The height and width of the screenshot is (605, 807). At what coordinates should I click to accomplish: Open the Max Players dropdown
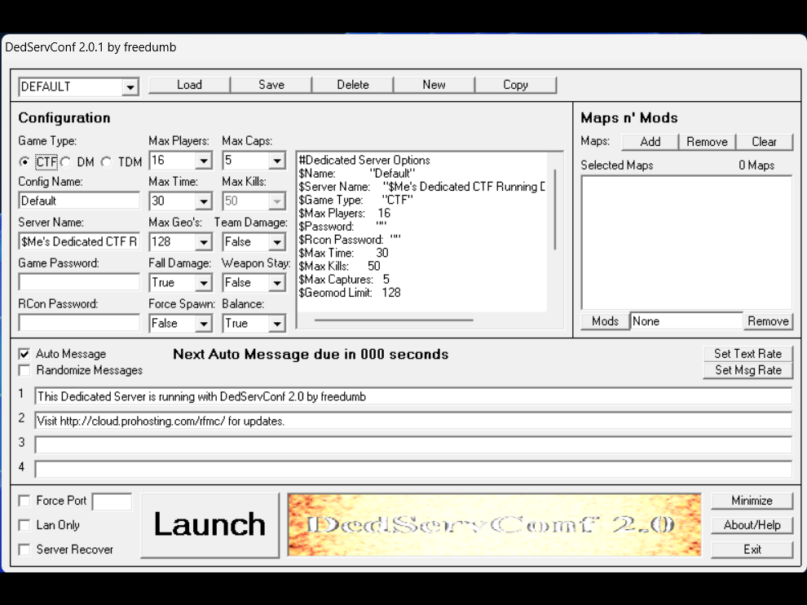204,161
